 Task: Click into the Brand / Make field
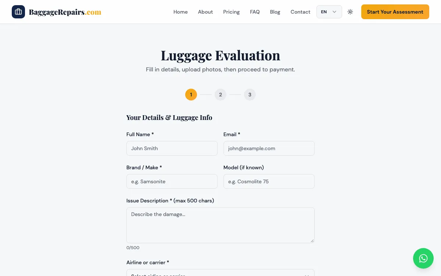click(x=172, y=181)
